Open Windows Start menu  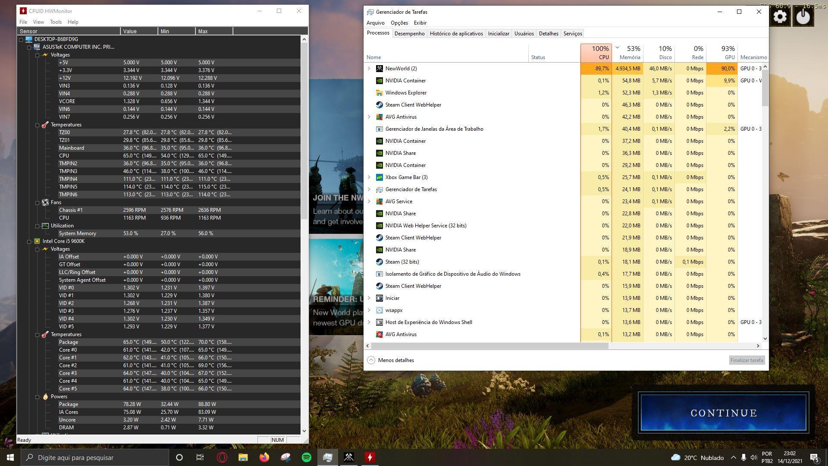coord(10,457)
